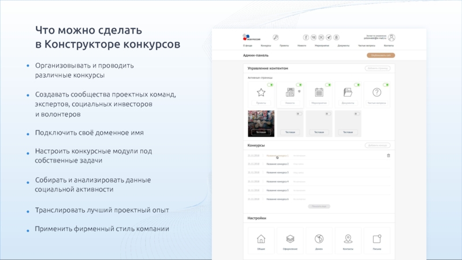
Task: Disable the Мероприятия page toggle
Action: tap(327, 84)
